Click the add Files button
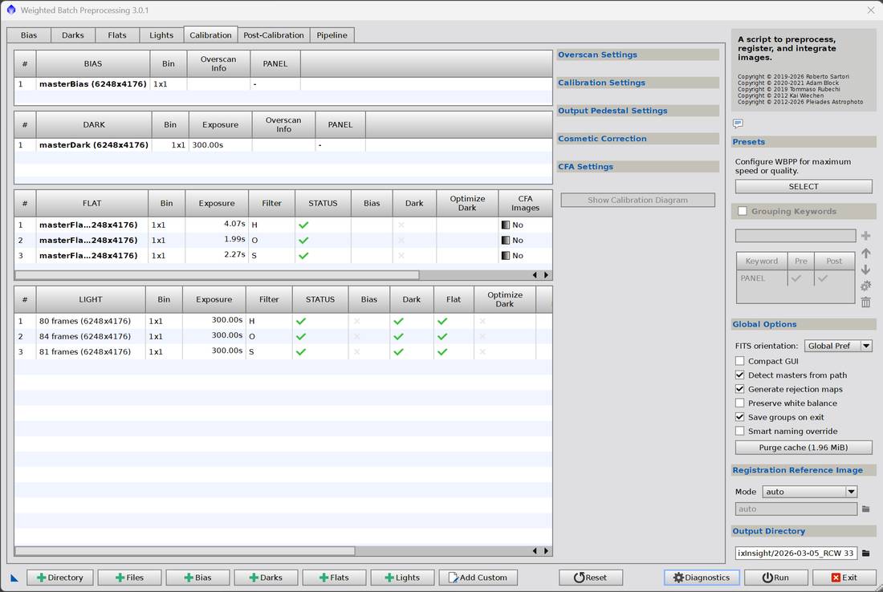Image resolution: width=883 pixels, height=592 pixels. [x=129, y=578]
